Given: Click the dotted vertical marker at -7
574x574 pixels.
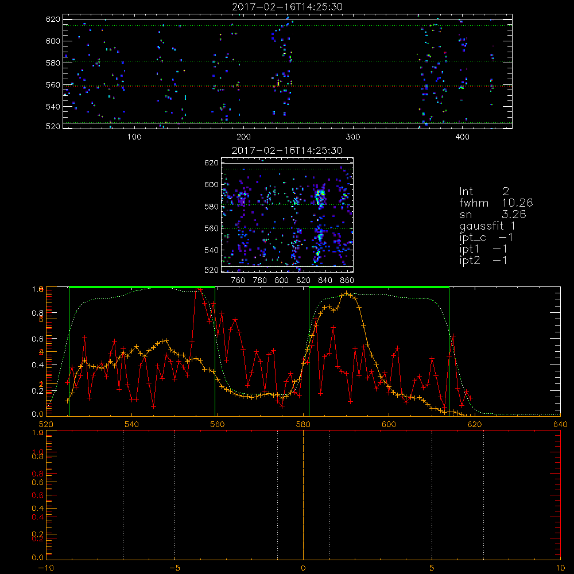Looking at the screenshot, I should [x=123, y=495].
